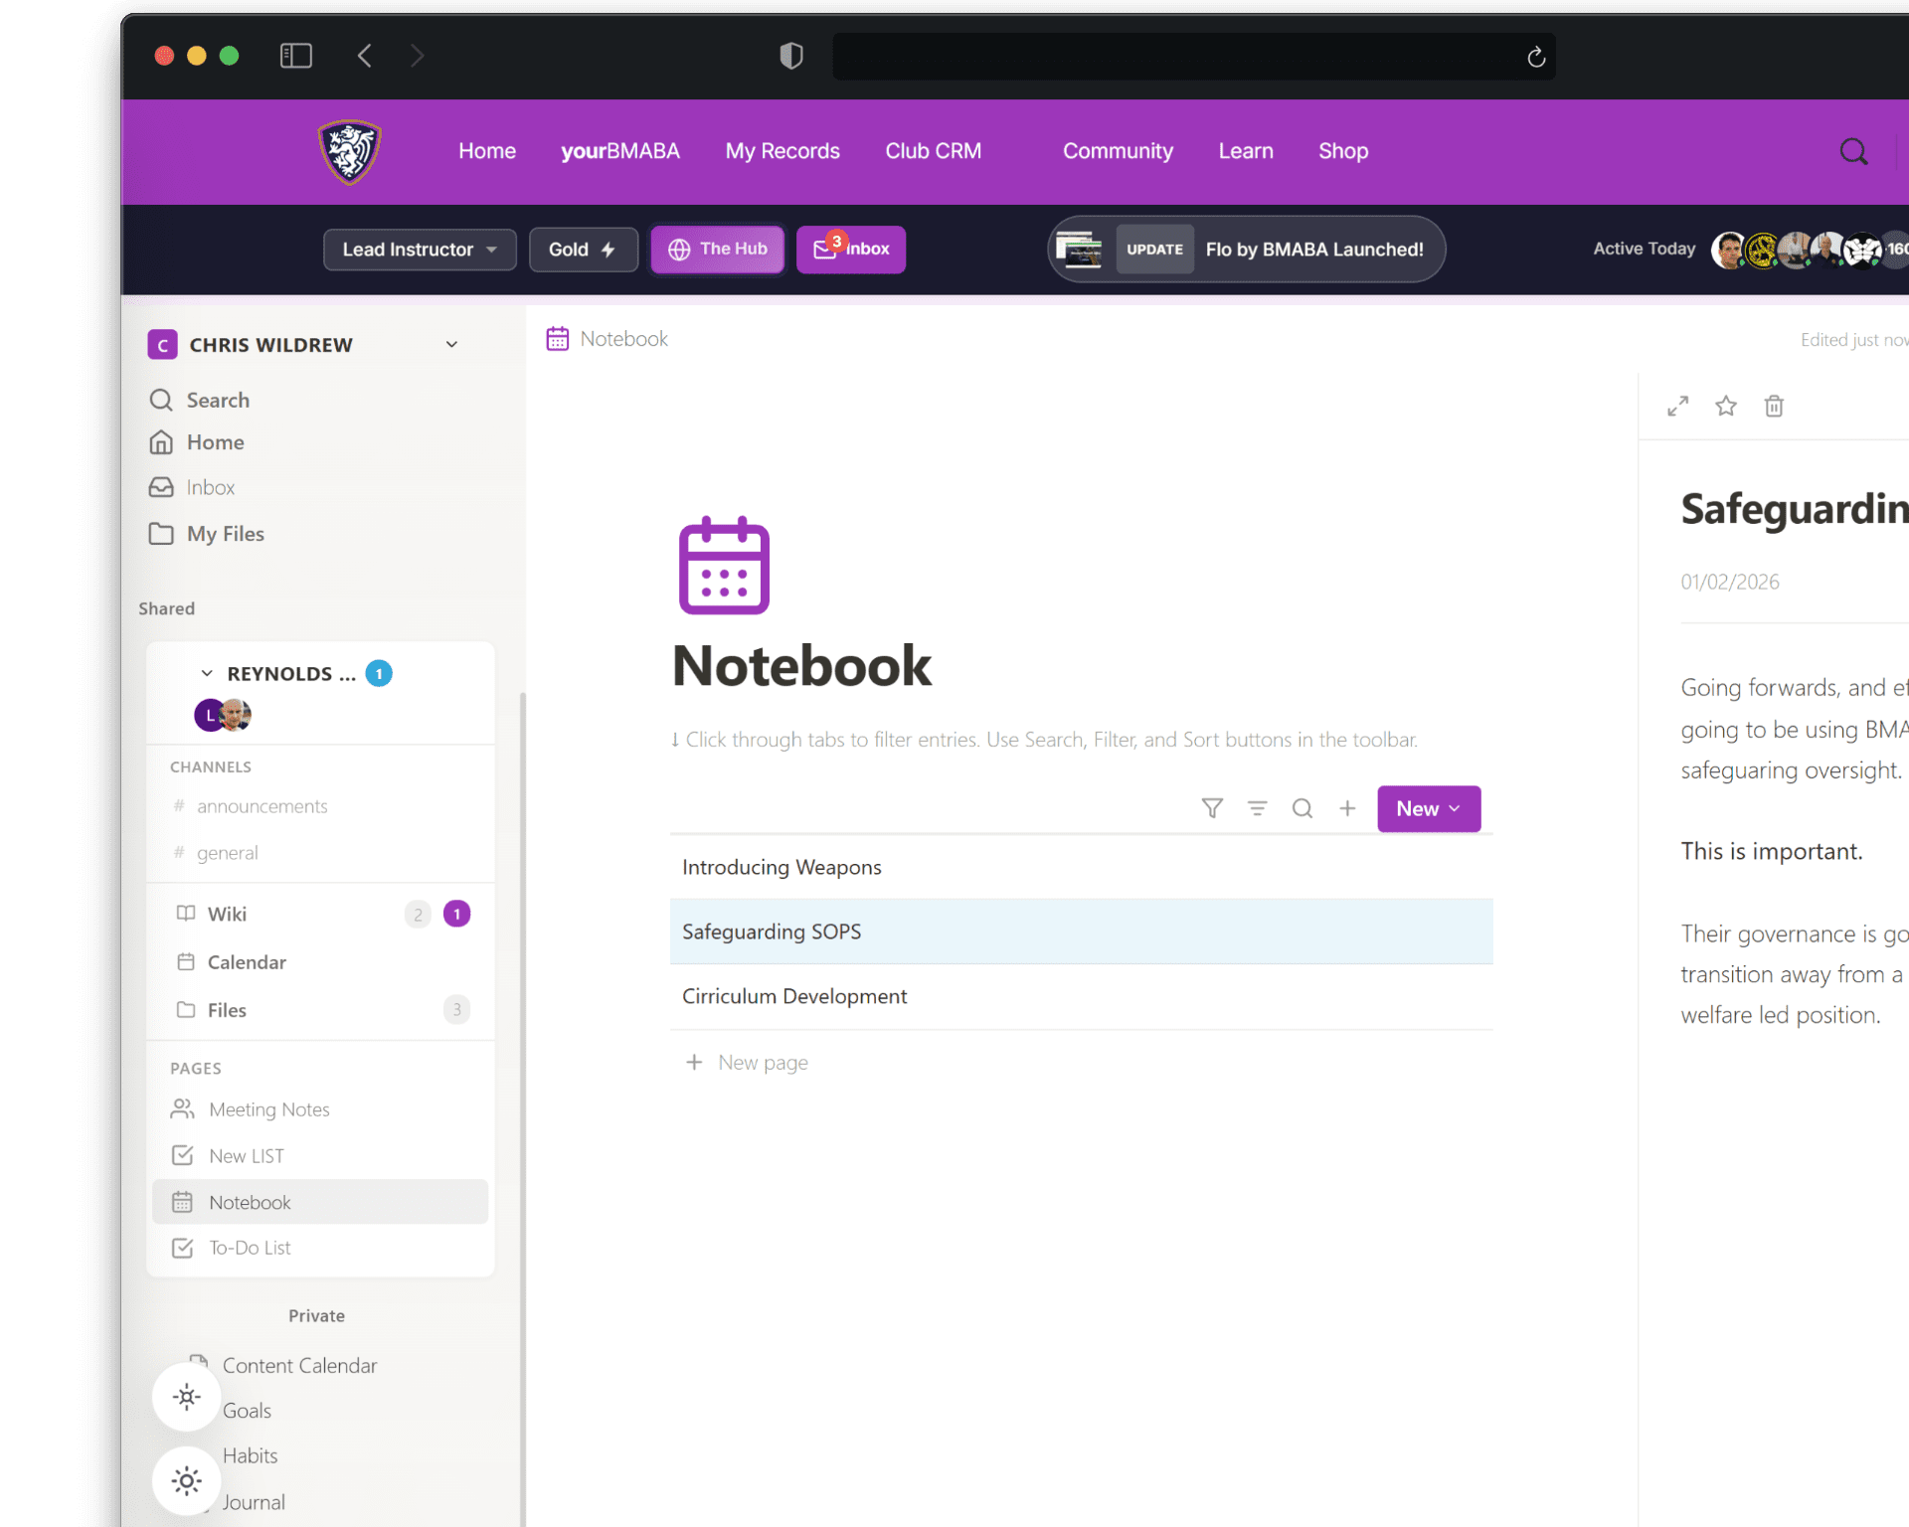
Task: Click the upper brightness toggle button
Action: [x=186, y=1397]
